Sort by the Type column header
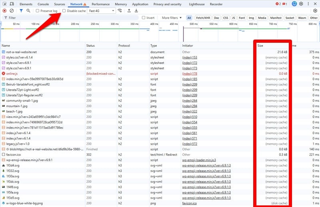This screenshot has height=207, width=320. pos(165,46)
